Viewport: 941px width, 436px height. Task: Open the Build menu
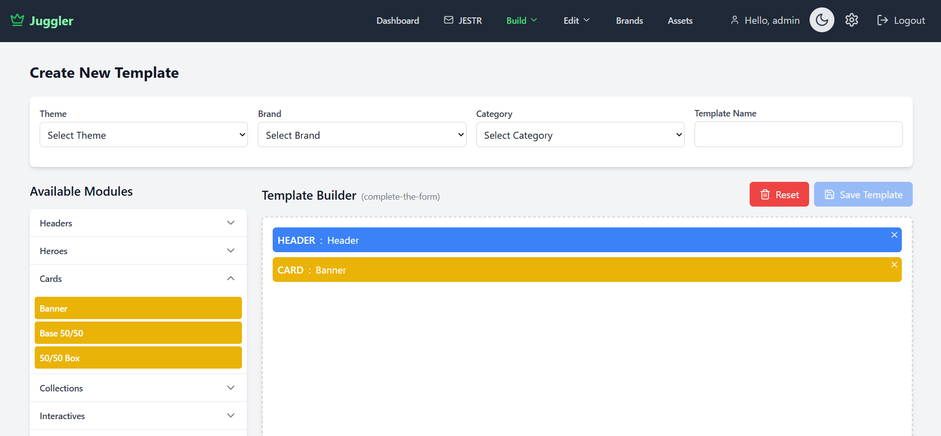[x=522, y=20]
